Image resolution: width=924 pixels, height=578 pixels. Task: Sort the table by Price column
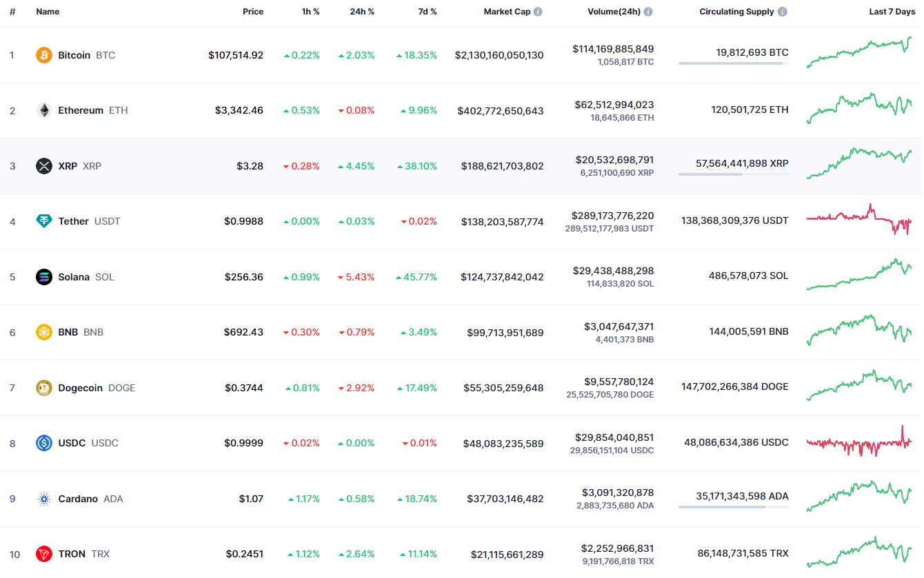(x=252, y=12)
